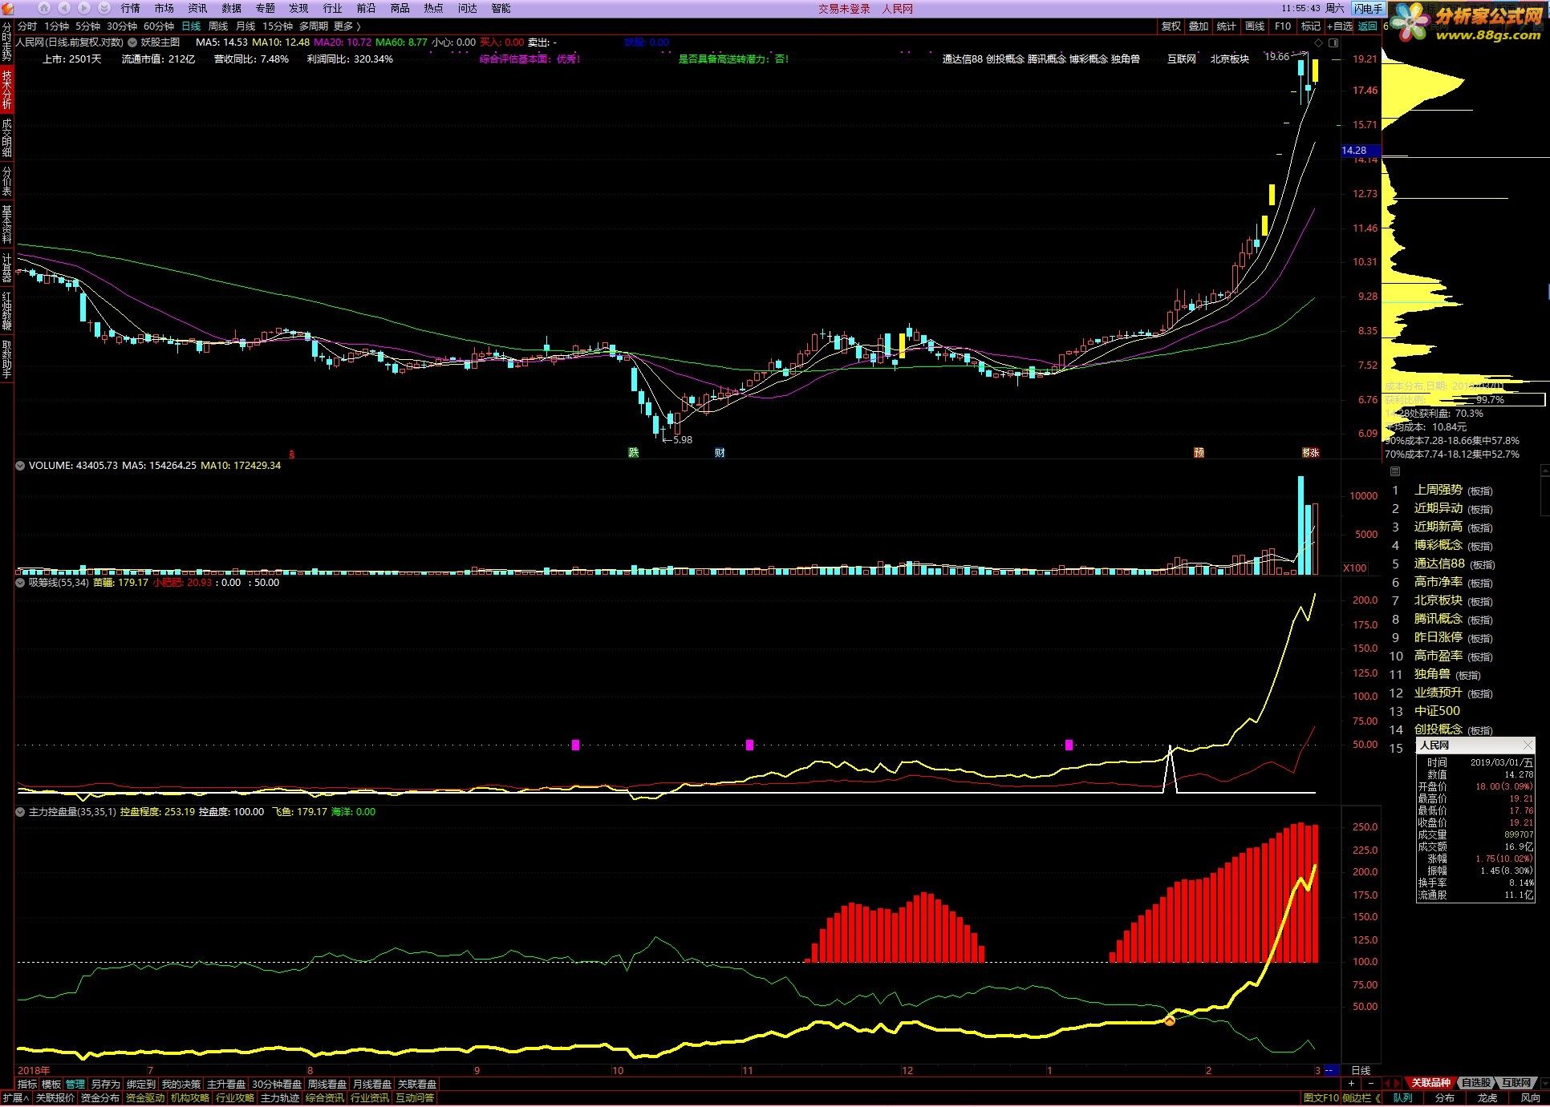The height and width of the screenshot is (1107, 1550).
Task: Open 分价表 sidebar tab
Action: (6, 181)
